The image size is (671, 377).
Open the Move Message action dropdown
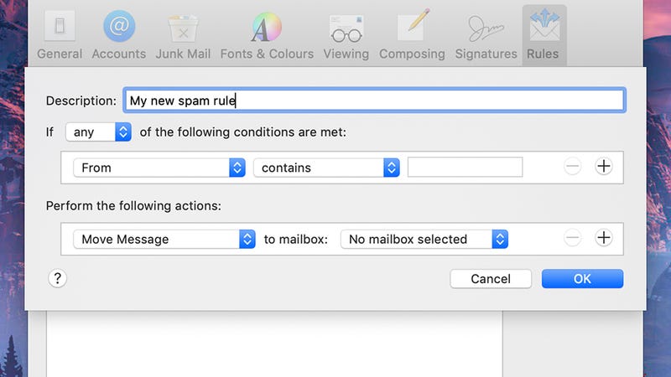[164, 239]
